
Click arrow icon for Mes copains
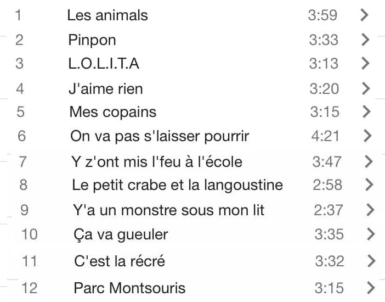[x=366, y=111]
